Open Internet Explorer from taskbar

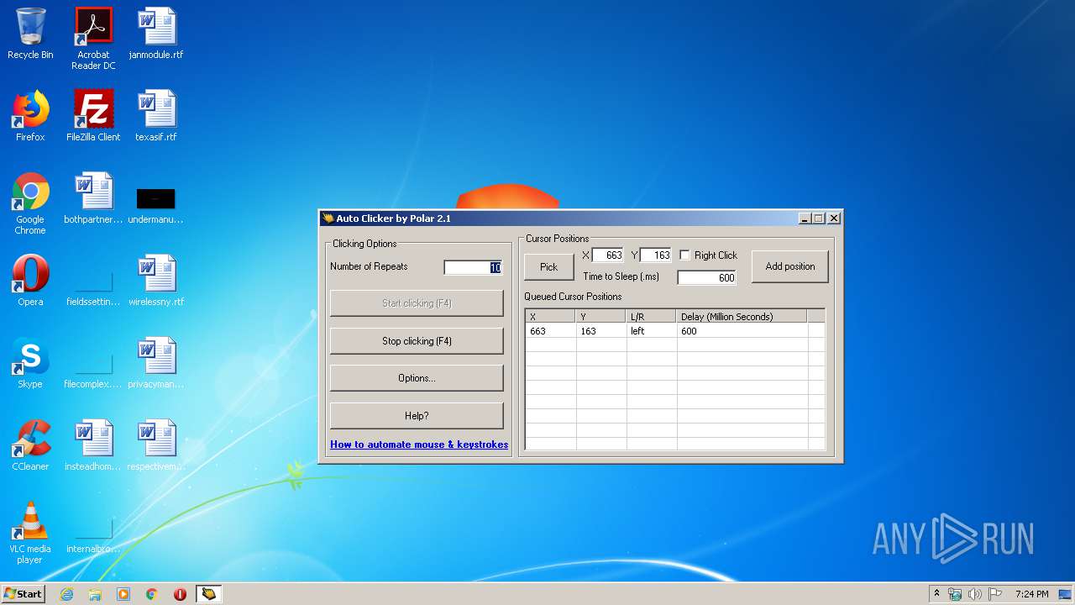pyautogui.click(x=67, y=594)
